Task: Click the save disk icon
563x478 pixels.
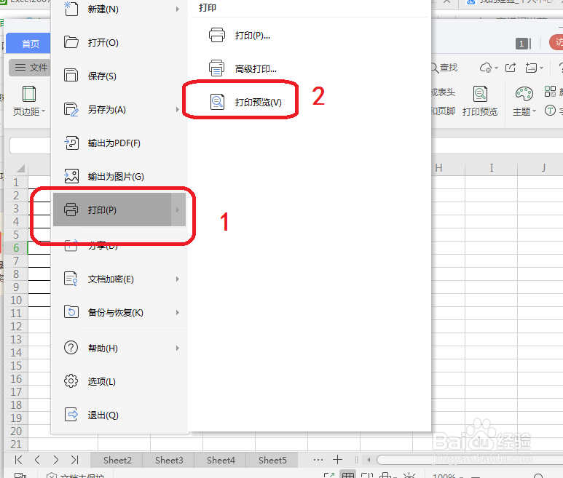Action: [71, 76]
